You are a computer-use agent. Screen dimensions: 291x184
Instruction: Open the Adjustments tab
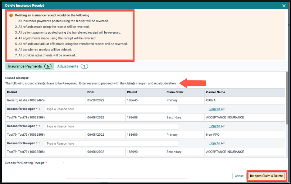point(72,66)
